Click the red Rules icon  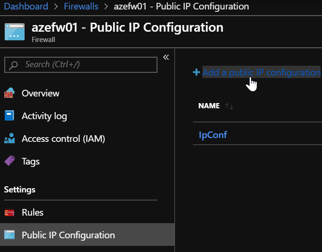9,212
